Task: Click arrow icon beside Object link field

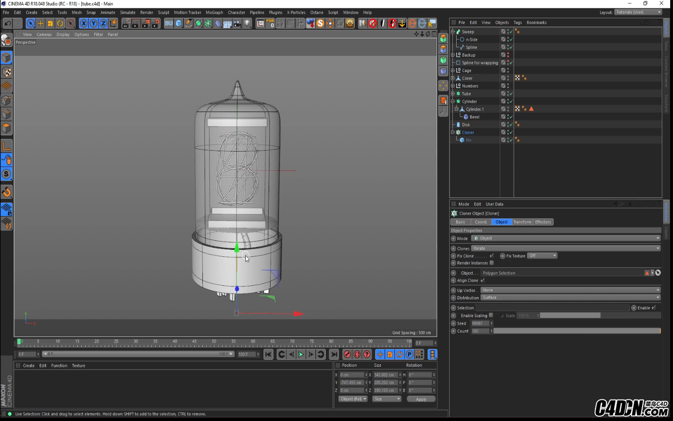Action: 652,273
